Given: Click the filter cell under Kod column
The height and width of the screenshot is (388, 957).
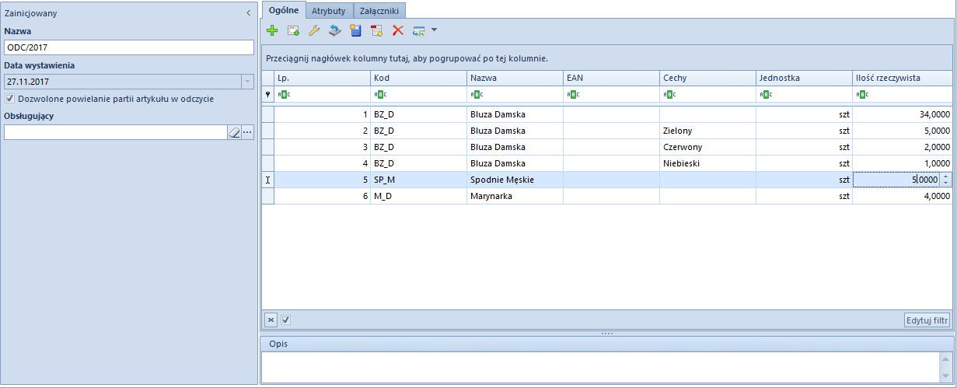Looking at the screenshot, I should tap(418, 94).
